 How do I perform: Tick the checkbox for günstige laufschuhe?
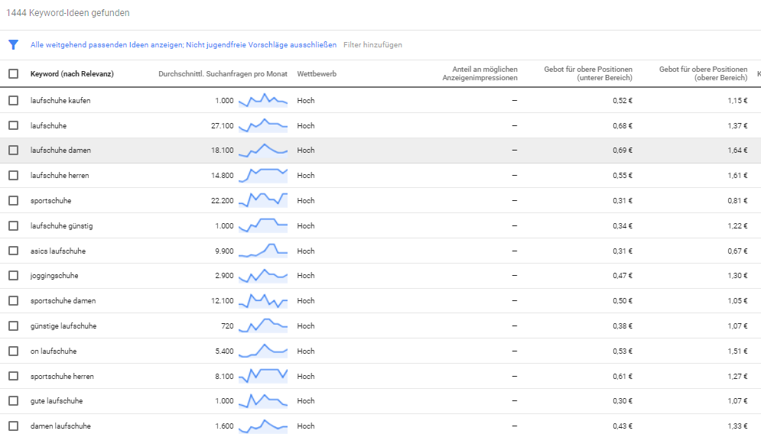13,326
